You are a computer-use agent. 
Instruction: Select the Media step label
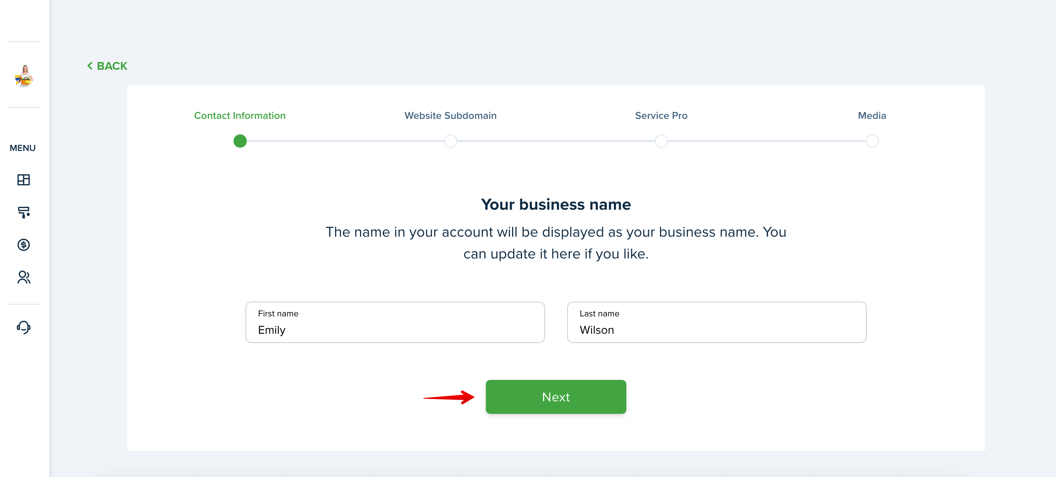pyautogui.click(x=872, y=116)
